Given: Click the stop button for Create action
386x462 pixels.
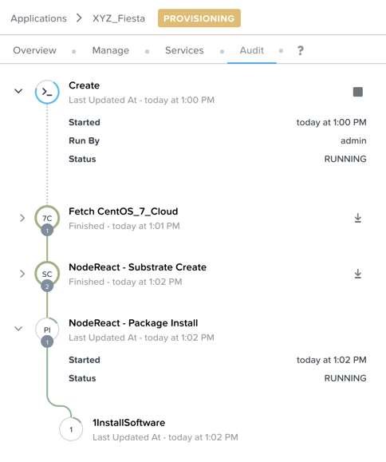Looking at the screenshot, I should tap(358, 92).
